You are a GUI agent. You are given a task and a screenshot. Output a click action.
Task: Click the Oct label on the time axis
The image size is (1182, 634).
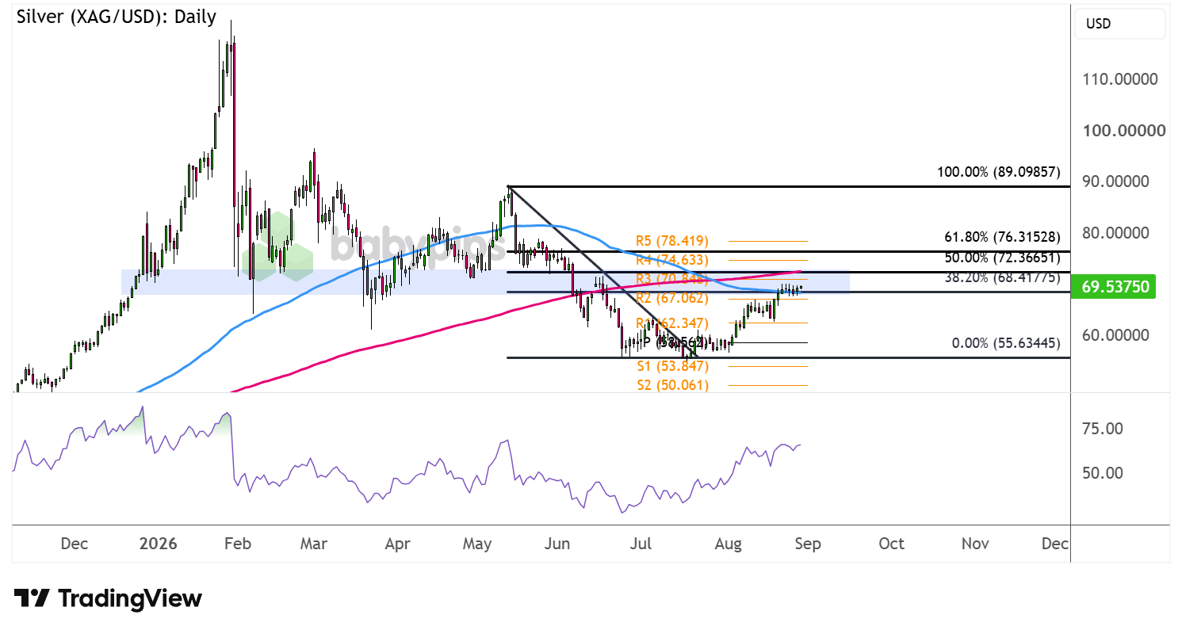(892, 544)
